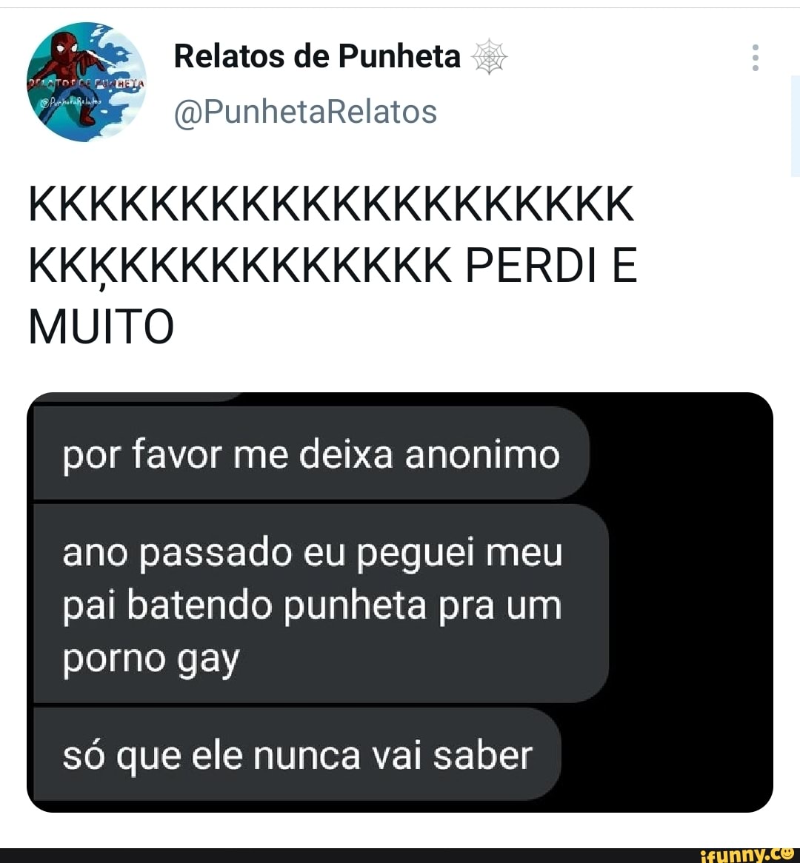Viewport: 800px width, 863px height.
Task: Select the first line of KKKK tweet text
Action: [x=331, y=204]
